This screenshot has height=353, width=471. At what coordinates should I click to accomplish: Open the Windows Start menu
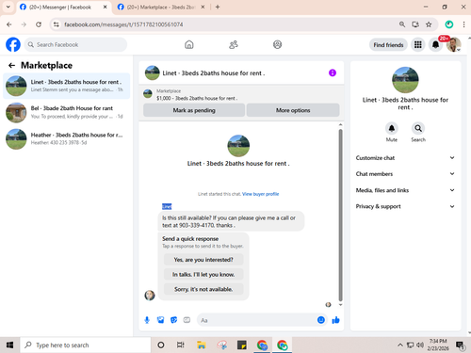tap(9, 345)
